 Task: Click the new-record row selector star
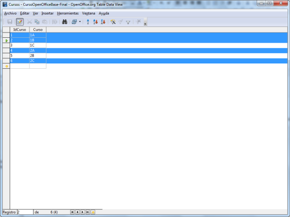point(6,66)
